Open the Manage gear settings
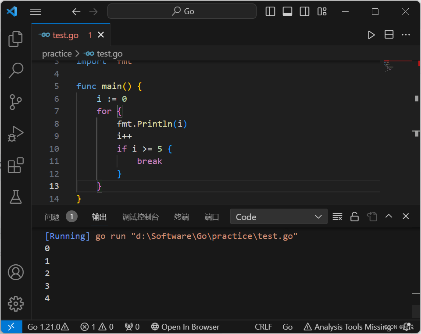Screen dimensions: 421x334 point(16,304)
